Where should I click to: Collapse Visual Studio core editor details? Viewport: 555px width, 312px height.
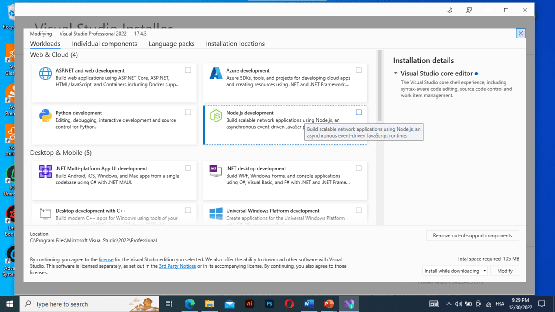(396, 73)
